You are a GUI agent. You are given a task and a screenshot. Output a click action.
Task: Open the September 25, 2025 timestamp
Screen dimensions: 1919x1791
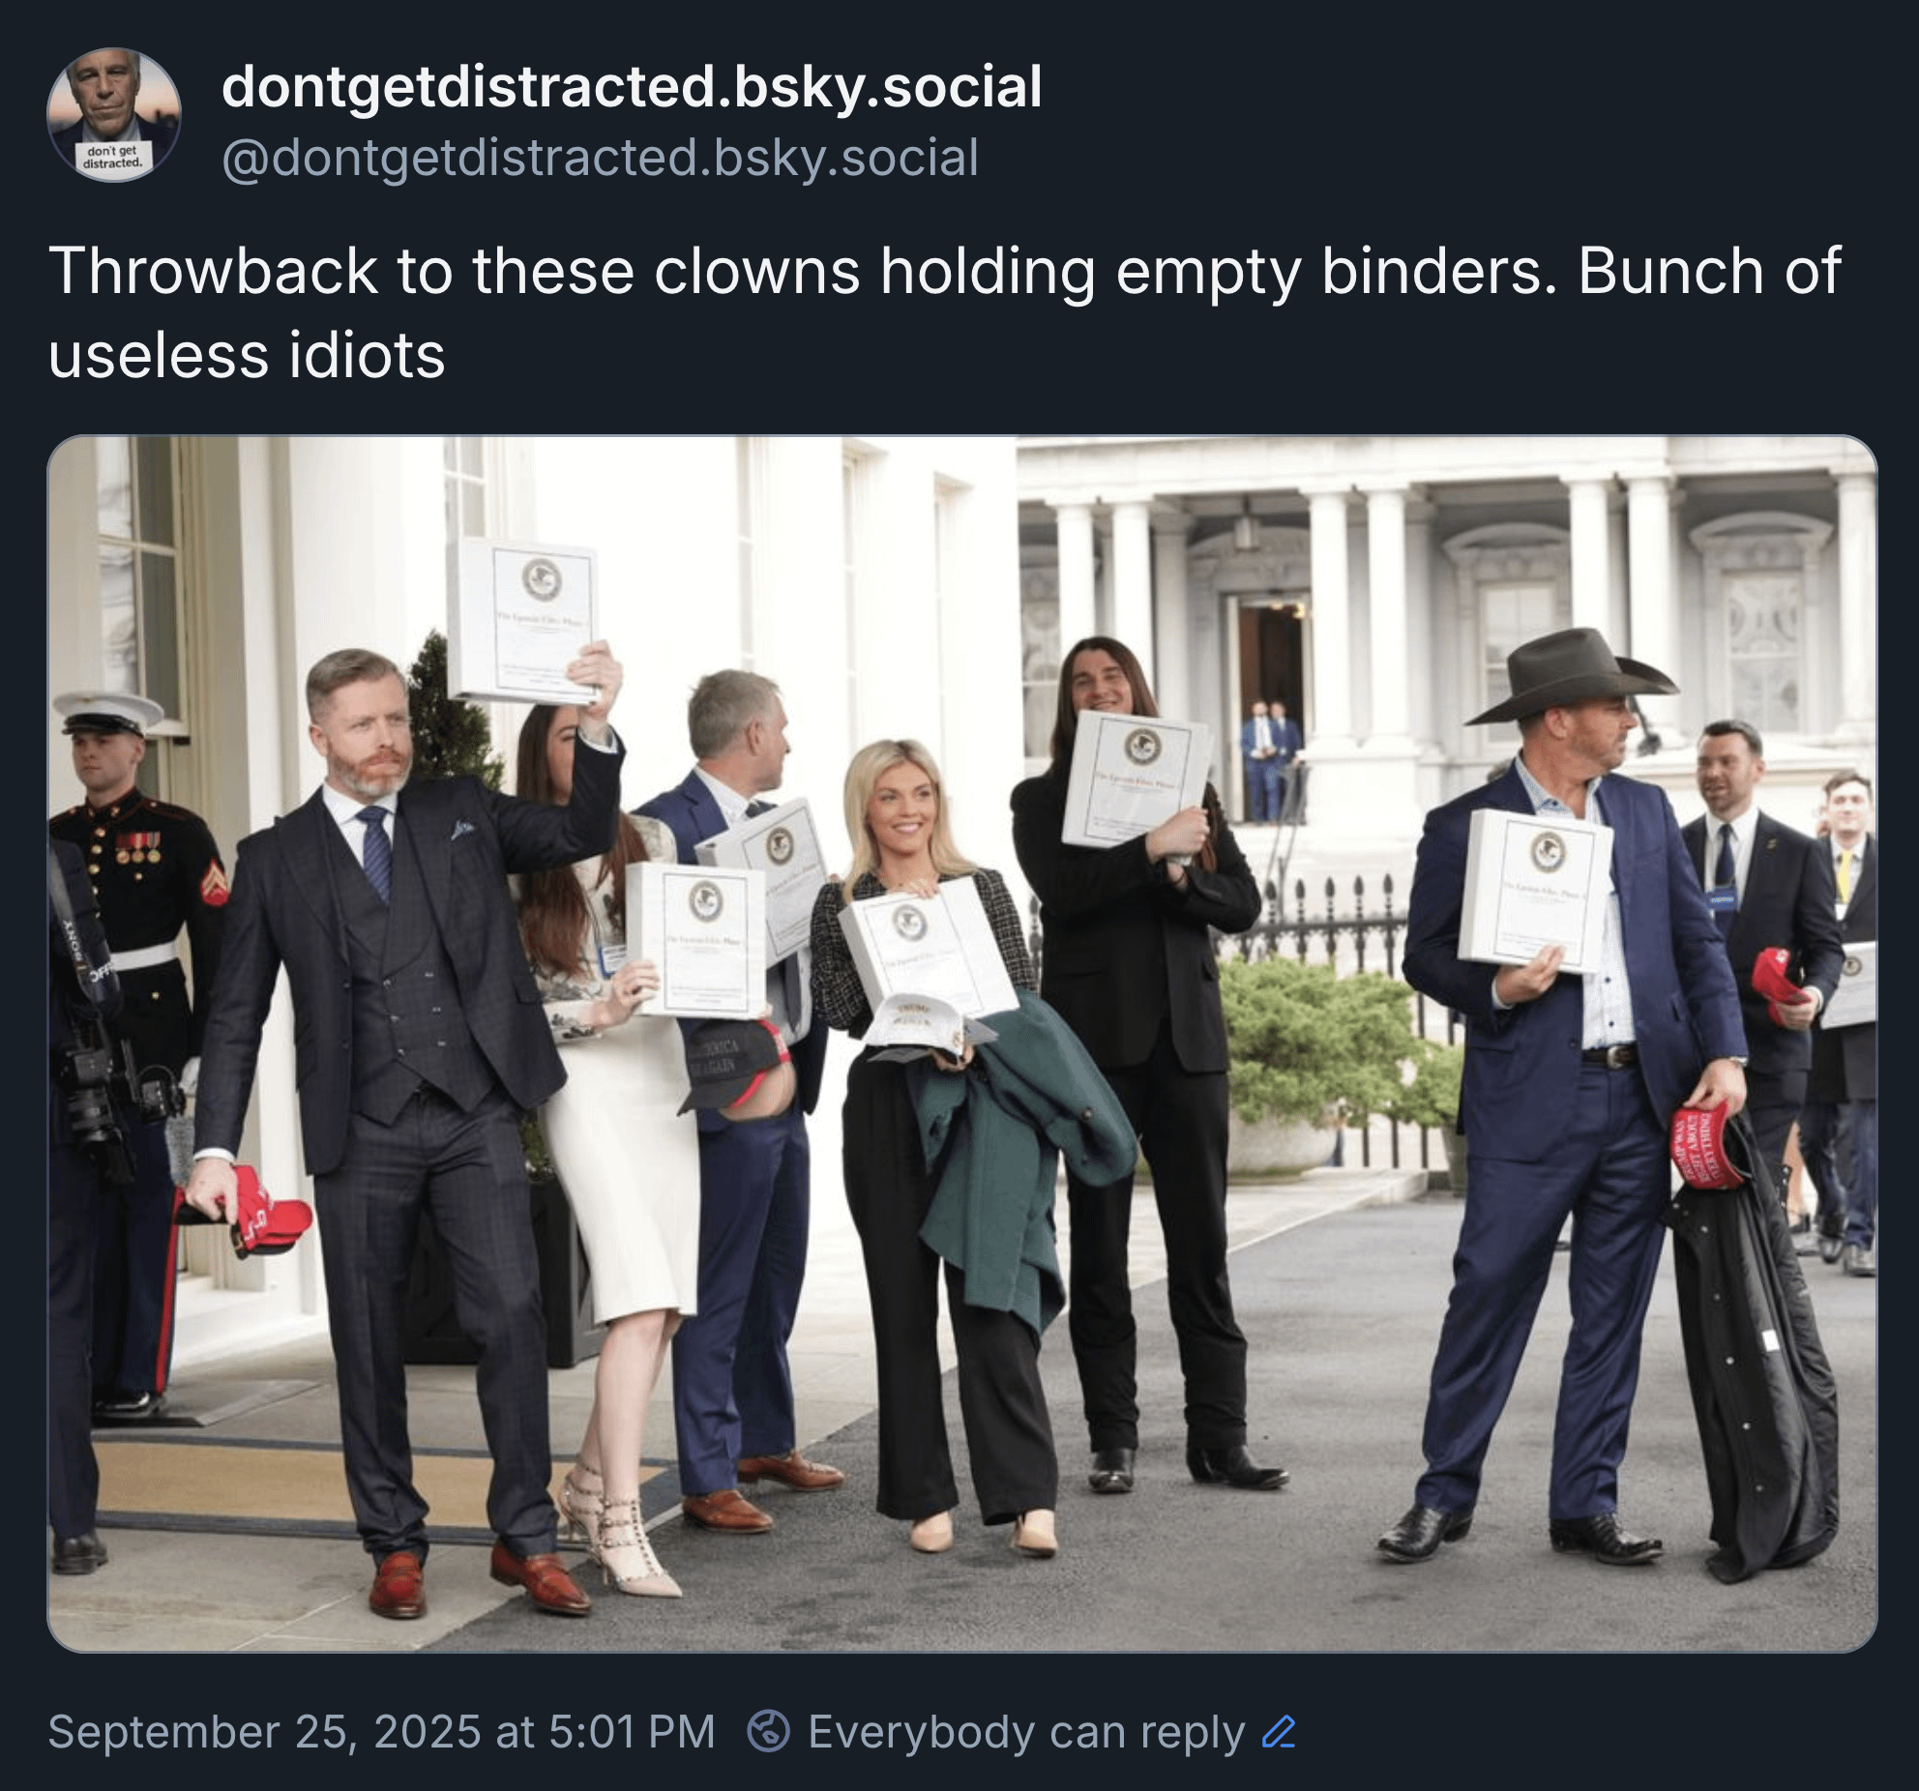[381, 1731]
